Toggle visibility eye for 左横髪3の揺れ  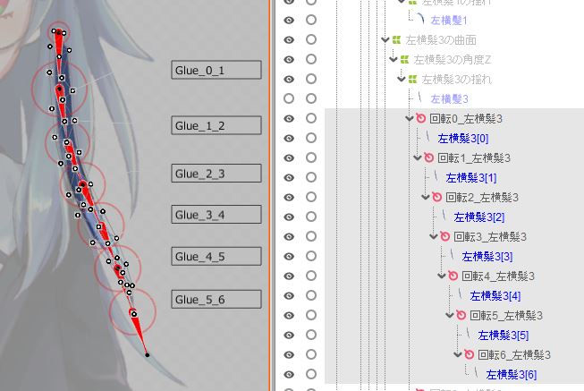pyautogui.click(x=289, y=80)
